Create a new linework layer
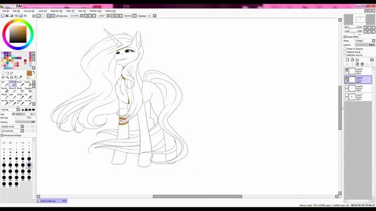Viewport: 376px width, 211px height. coord(352,60)
